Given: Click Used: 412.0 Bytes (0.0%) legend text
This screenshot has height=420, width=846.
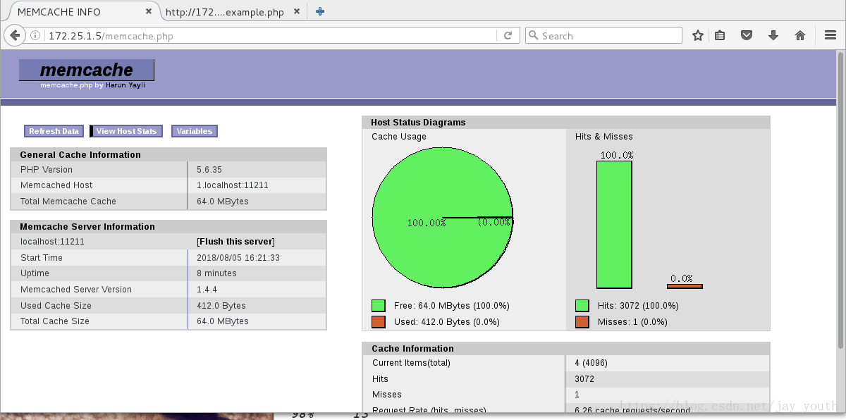Looking at the screenshot, I should 447,322.
